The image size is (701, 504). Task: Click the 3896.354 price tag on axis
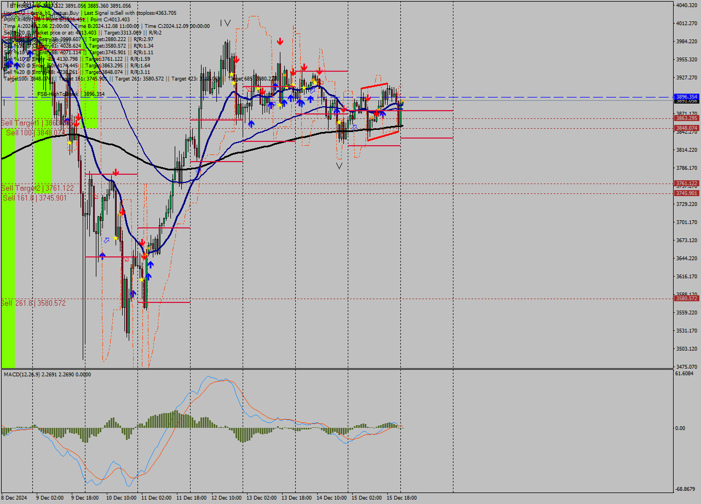pyautogui.click(x=686, y=96)
